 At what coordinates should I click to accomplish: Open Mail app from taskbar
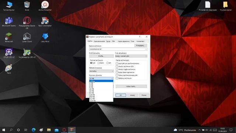pos(56,130)
